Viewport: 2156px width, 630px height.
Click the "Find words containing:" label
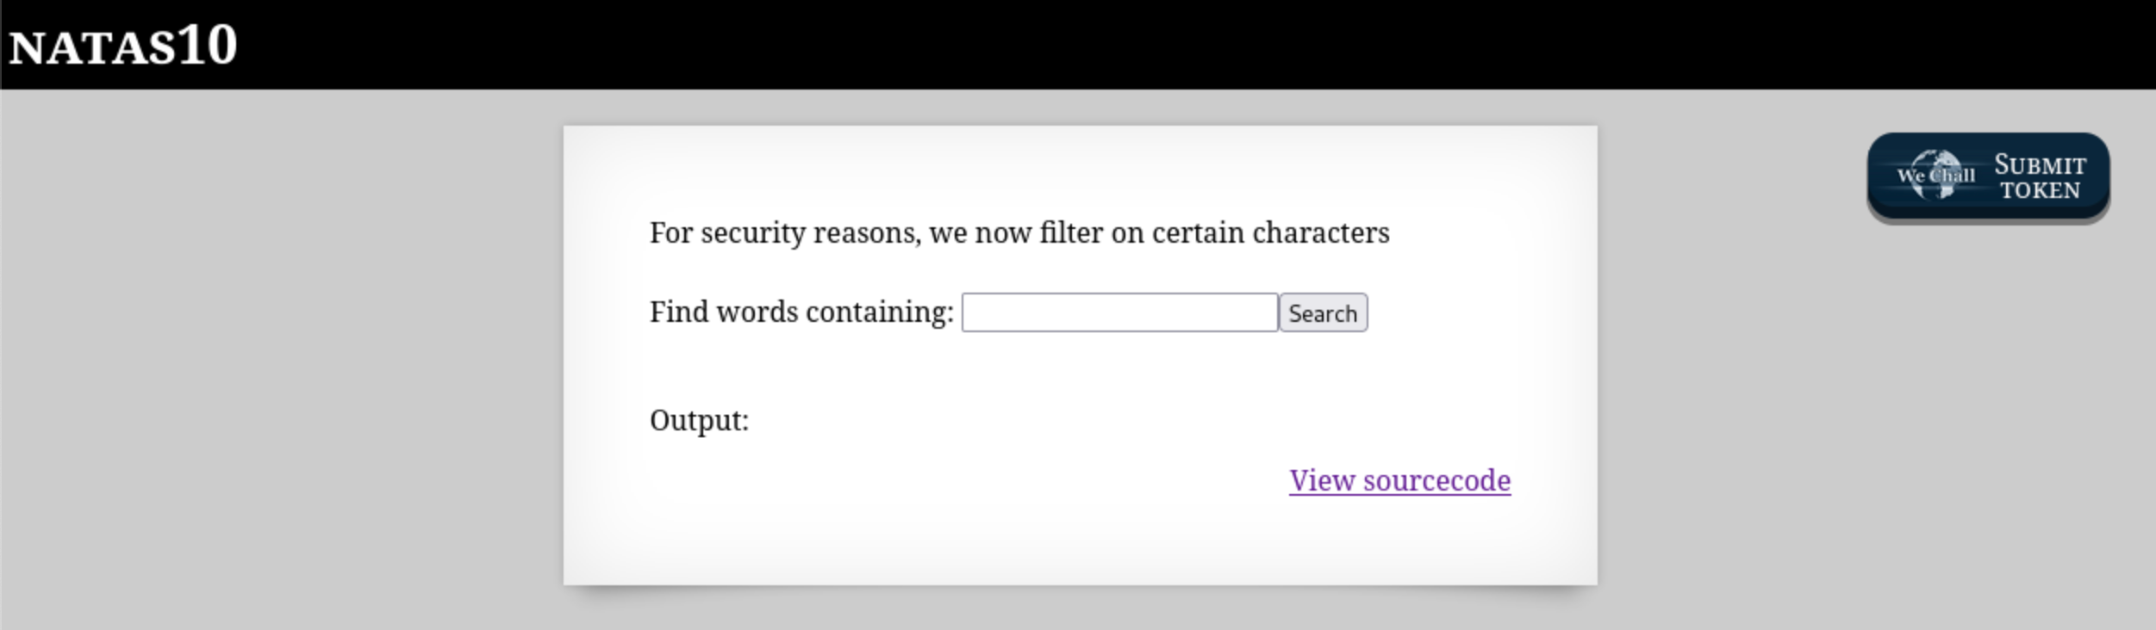801,312
